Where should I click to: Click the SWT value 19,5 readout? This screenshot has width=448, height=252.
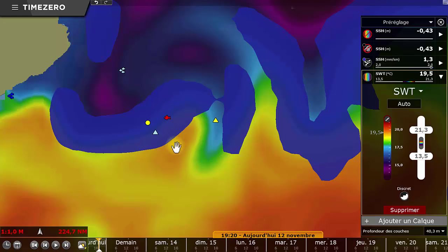pyautogui.click(x=426, y=73)
